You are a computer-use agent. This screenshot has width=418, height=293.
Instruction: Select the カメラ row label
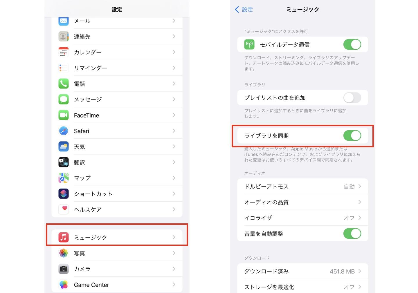[82, 269]
